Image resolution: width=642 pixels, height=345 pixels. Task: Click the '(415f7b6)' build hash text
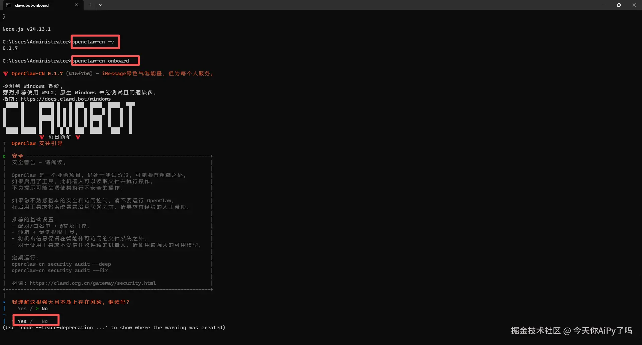[79, 74]
